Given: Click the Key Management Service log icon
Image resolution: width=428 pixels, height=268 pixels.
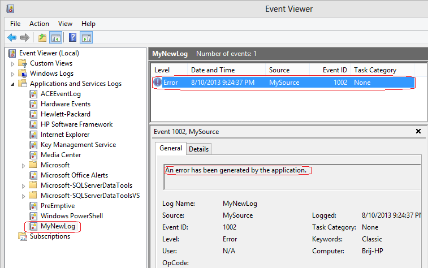Looking at the screenshot, I should click(x=33, y=145).
